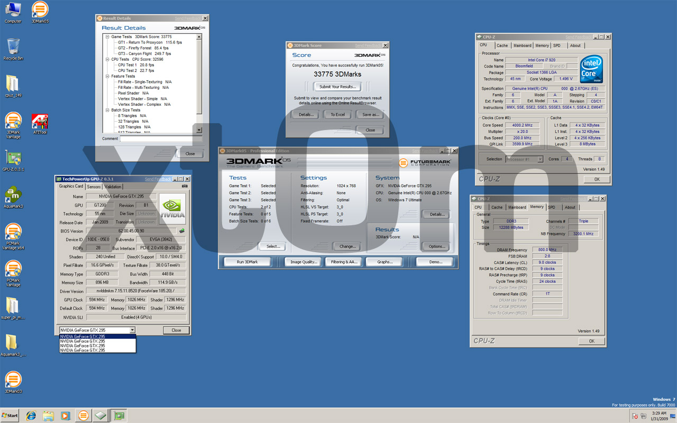Screen dimensions: 677x423
Task: Launch ATITool from the desktop
Action: [40, 124]
